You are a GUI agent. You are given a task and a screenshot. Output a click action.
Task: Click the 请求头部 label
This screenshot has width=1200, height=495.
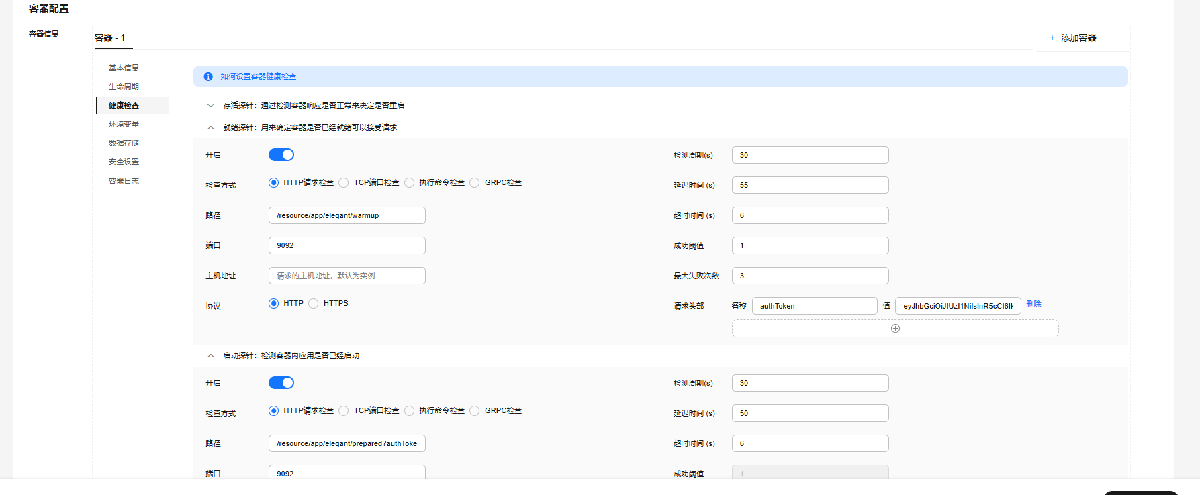coord(689,306)
